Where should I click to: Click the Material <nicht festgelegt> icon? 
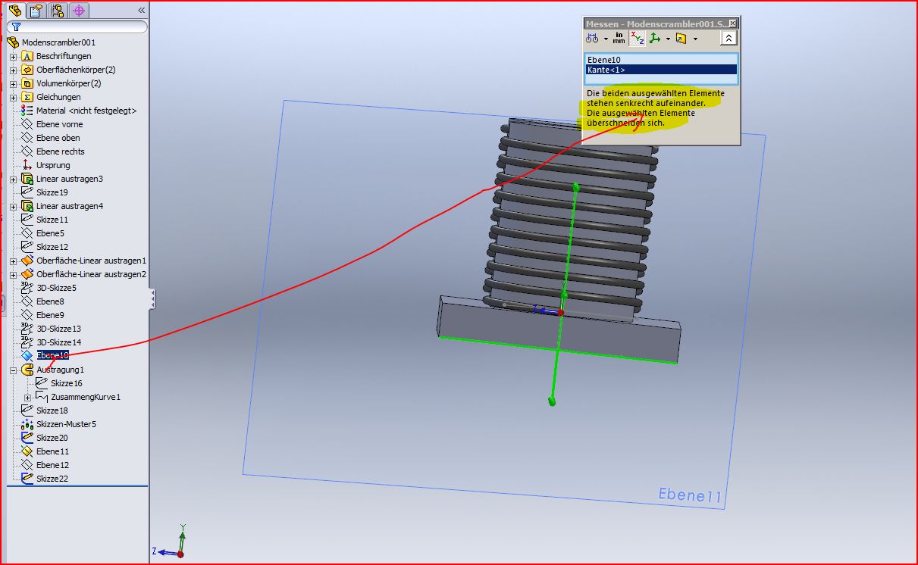click(27, 111)
